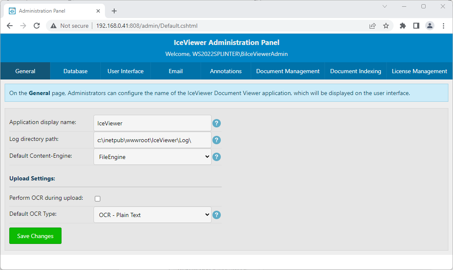
Task: Open the browser extensions puzzle icon
Action: click(x=402, y=26)
